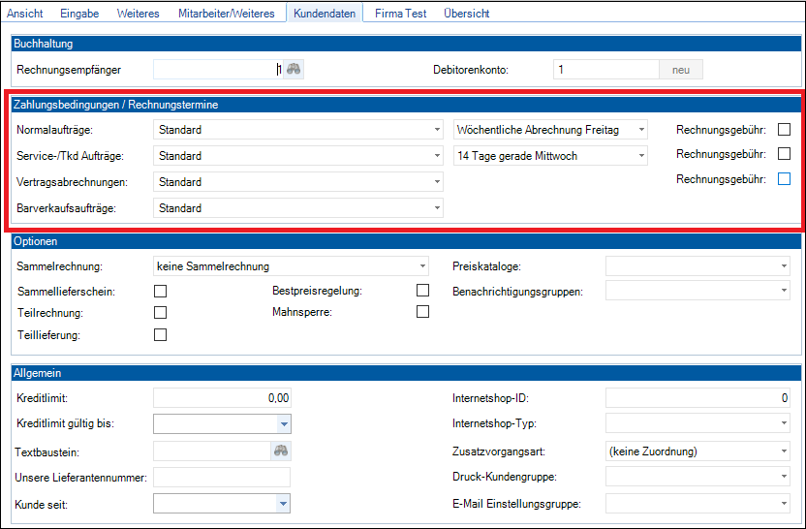Go to the Firma Test tab
Screen dimensions: 806x529
click(x=401, y=14)
